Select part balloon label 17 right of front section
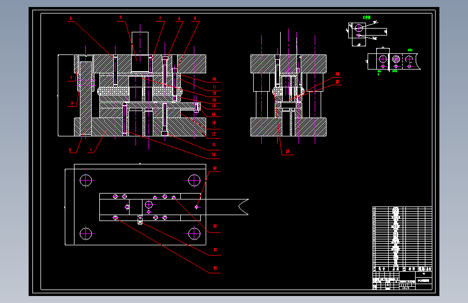Viewport: 468px width, 303px height. tap(214, 134)
